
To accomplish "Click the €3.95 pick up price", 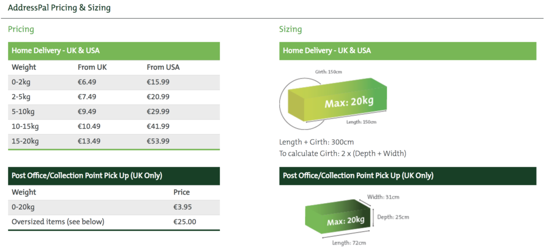I will pyautogui.click(x=183, y=207).
